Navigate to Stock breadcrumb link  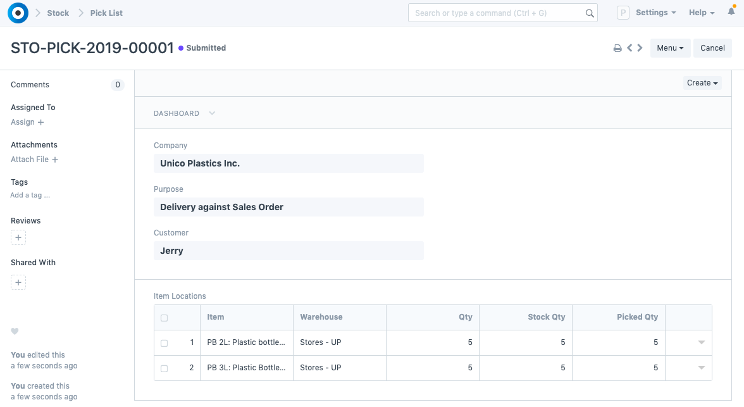[58, 13]
